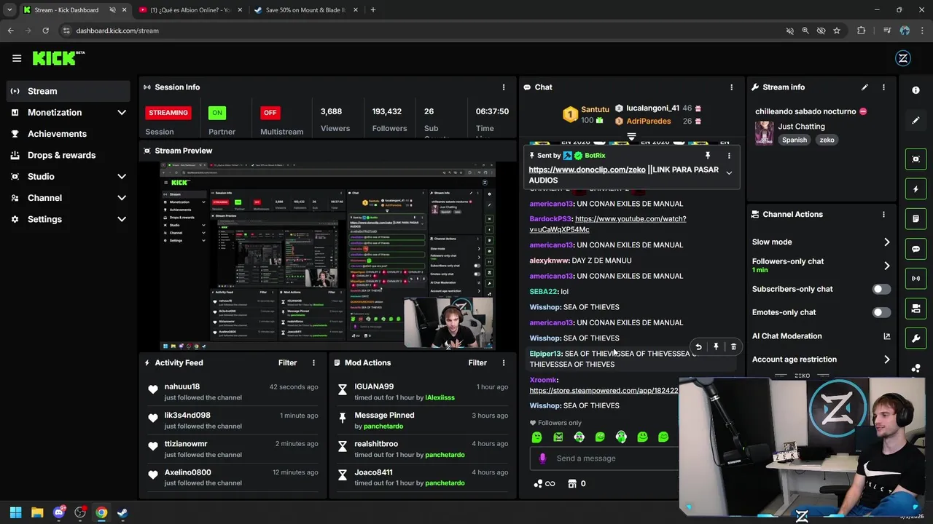The image size is (933, 524).
Task: Toggle the stream preview widget in right sidebar
Action: point(916,159)
